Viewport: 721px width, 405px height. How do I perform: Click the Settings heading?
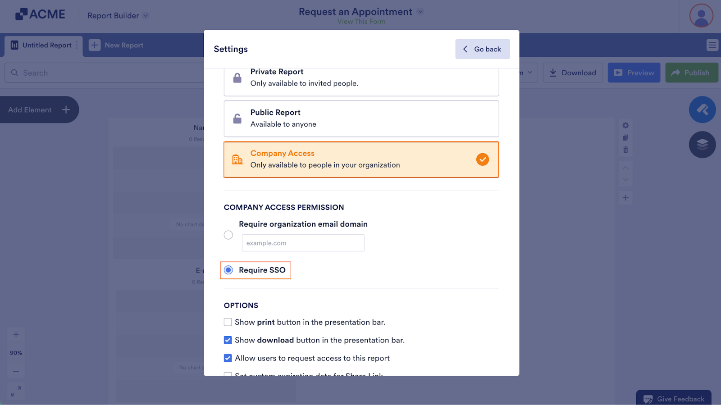[x=231, y=49]
